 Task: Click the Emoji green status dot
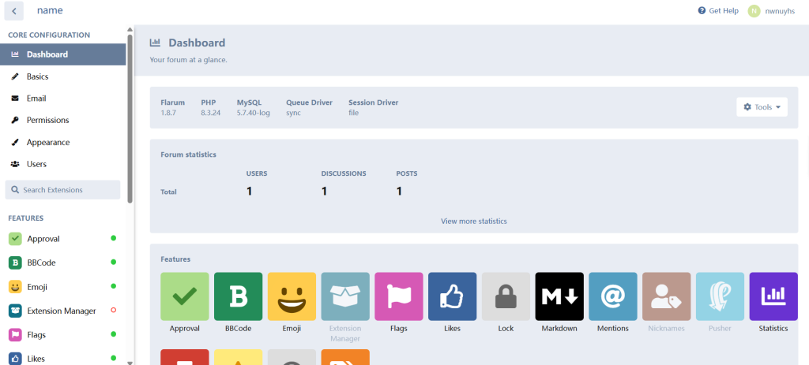(x=114, y=286)
